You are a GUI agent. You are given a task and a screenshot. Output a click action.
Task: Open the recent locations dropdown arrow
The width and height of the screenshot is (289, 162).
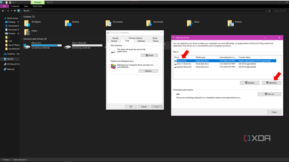coord(11,11)
